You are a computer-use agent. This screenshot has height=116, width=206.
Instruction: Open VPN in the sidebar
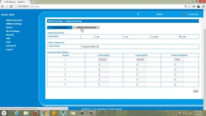click(x=8, y=38)
